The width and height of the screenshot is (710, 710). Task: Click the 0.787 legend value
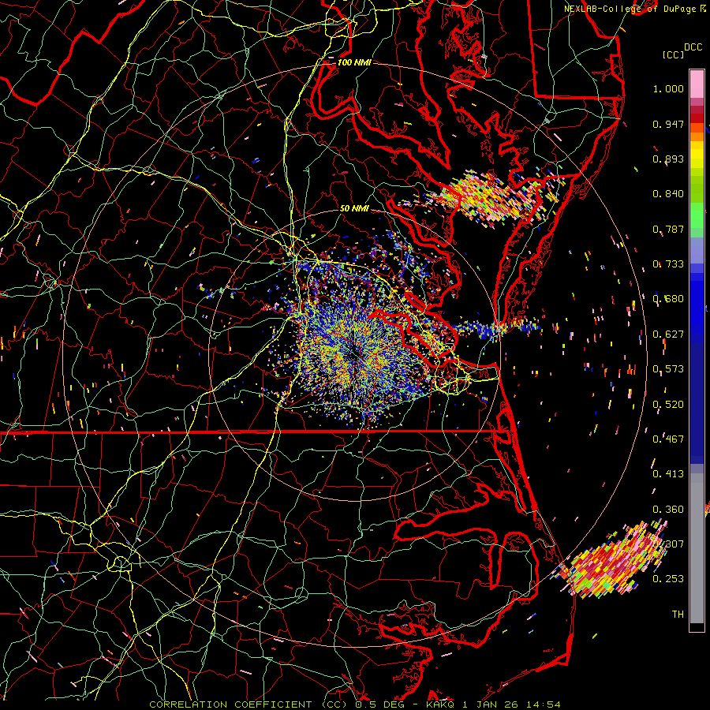tap(668, 229)
